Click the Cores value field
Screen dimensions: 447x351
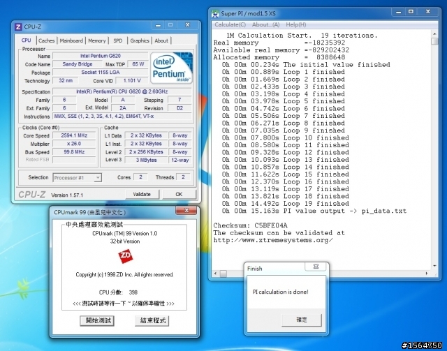point(140,177)
